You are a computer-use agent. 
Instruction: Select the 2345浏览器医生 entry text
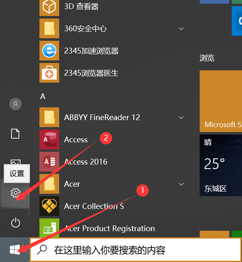click(x=91, y=73)
